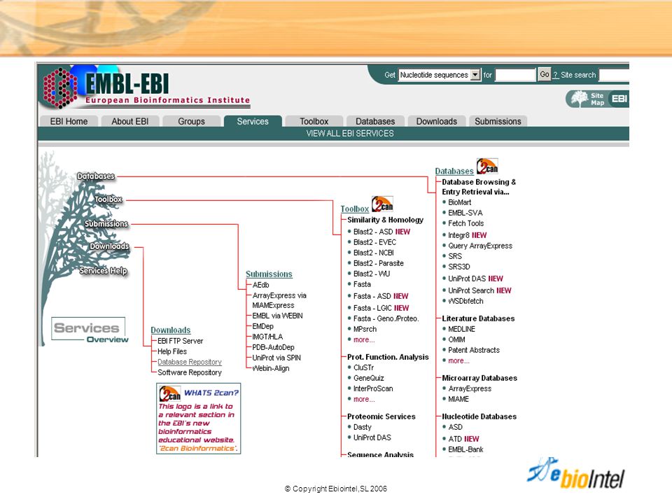Click Submissions label on the tree
This screenshot has height=504, width=672.
coord(106,224)
